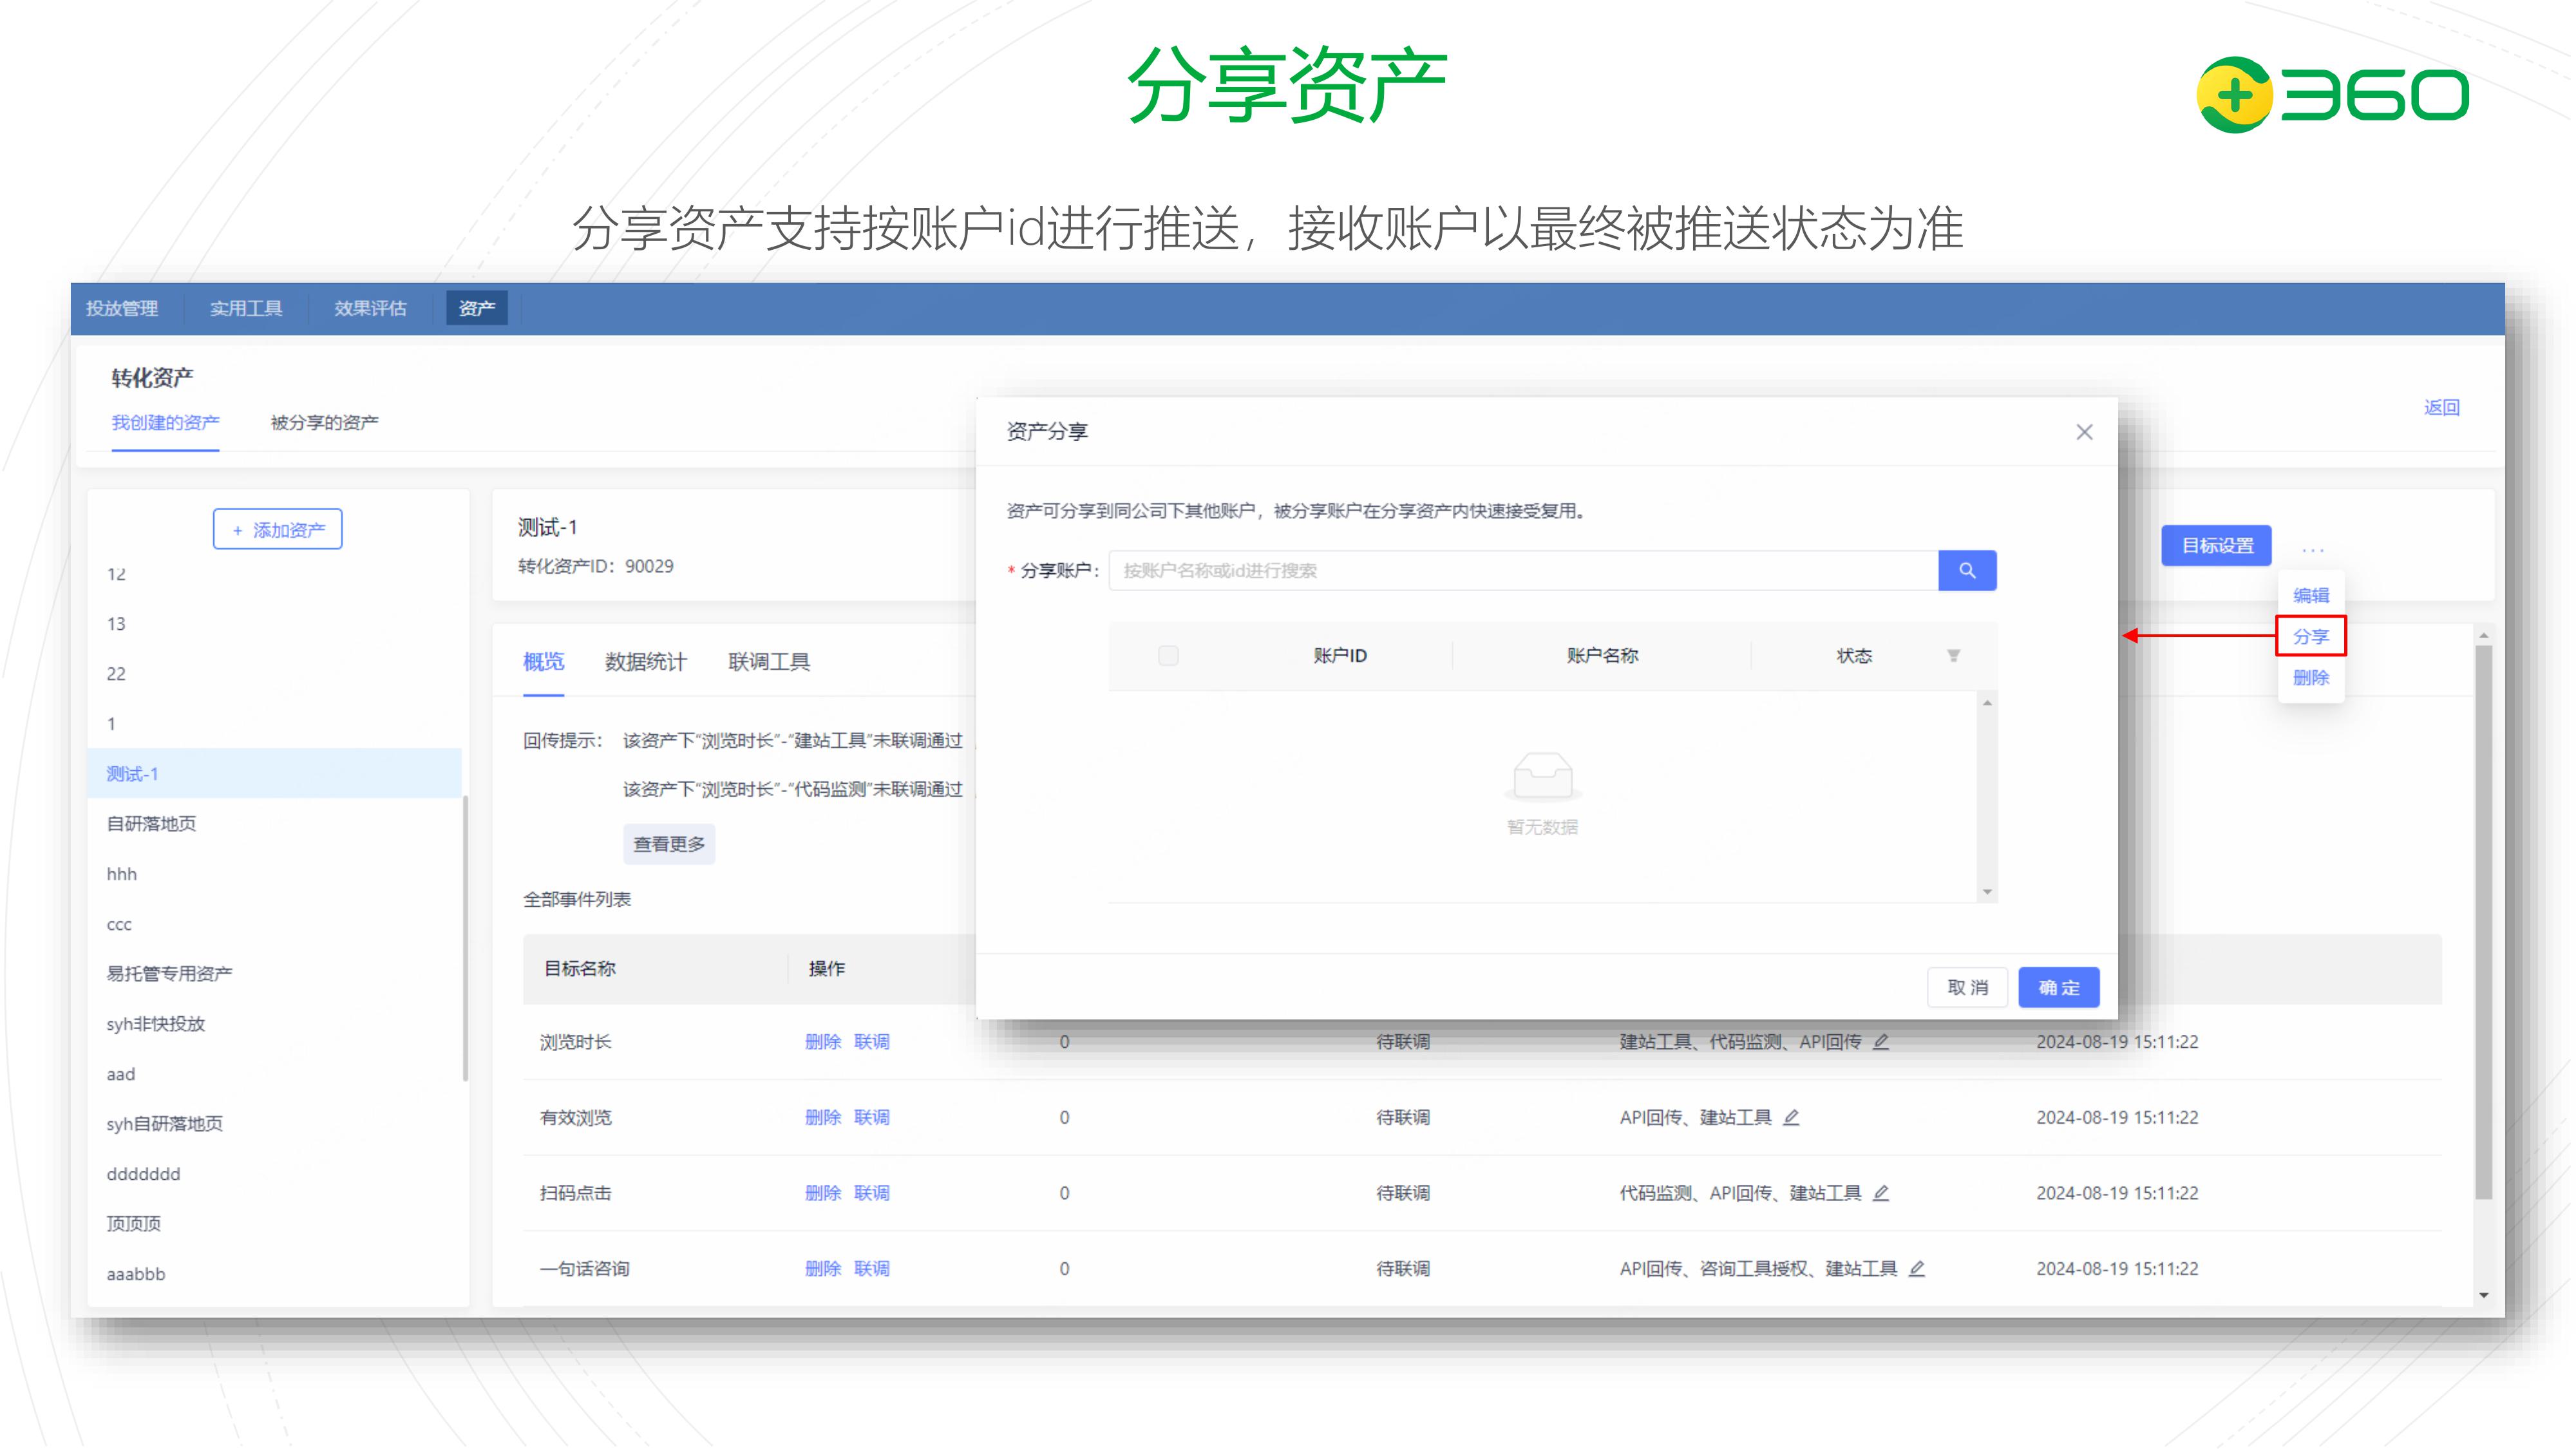This screenshot has height=1449, width=2576.
Task: Click 删除 link in 一句话咨询 row
Action: [x=823, y=1269]
